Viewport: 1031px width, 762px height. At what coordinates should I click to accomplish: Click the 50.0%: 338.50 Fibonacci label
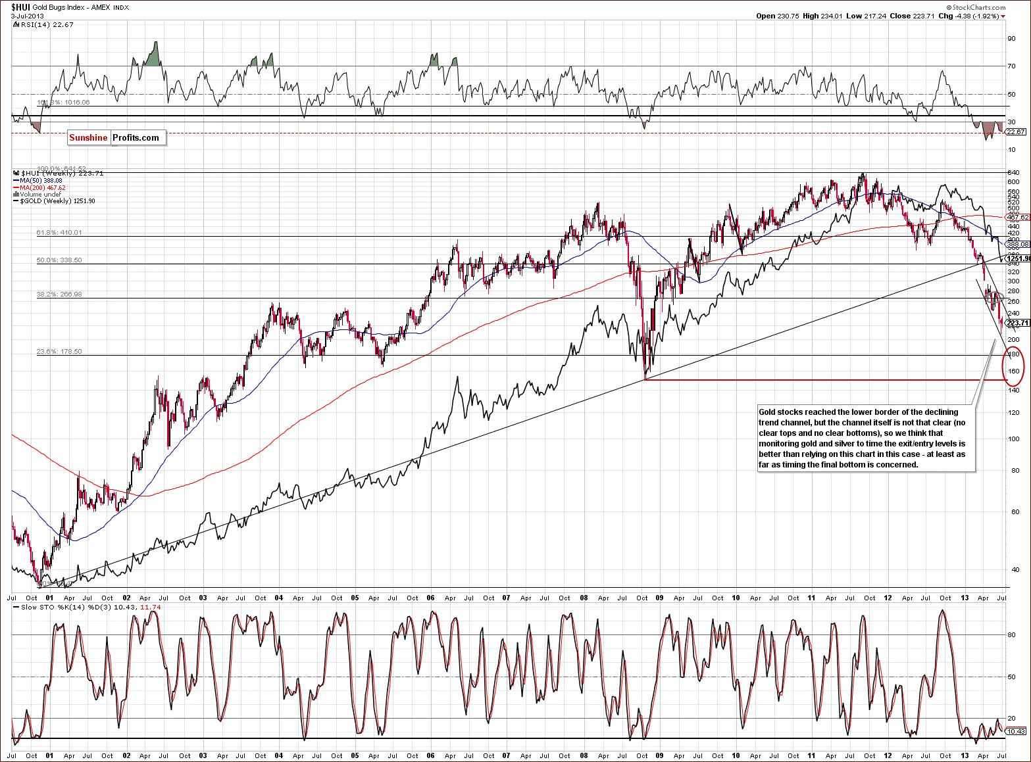(x=59, y=260)
